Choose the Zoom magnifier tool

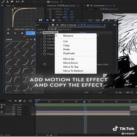point(59,20)
